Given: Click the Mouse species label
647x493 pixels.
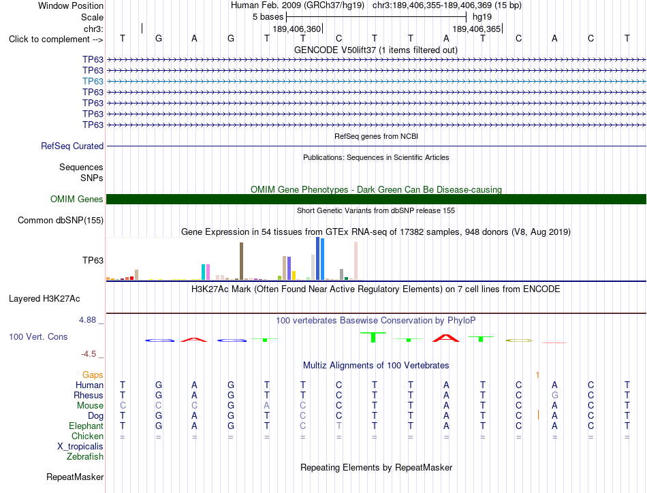Looking at the screenshot, I should point(91,406).
